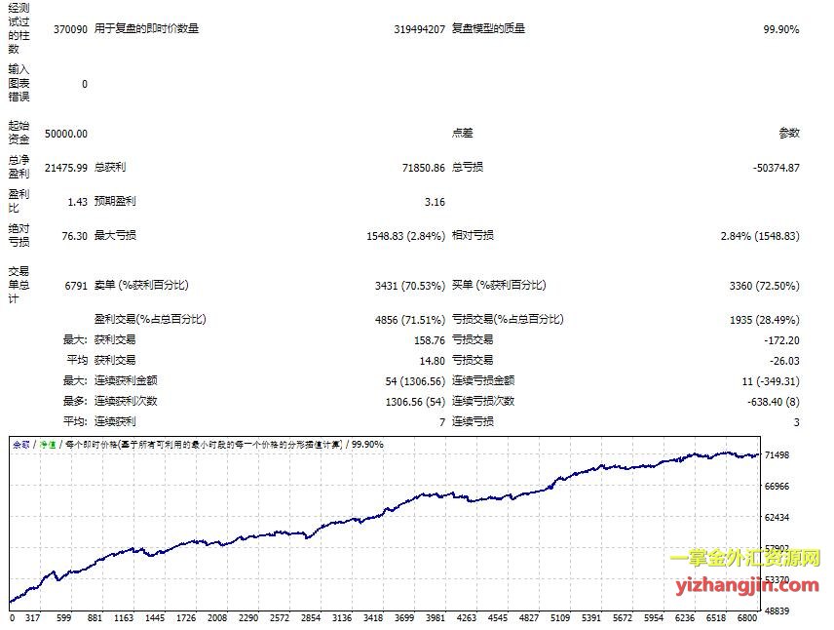Click the total trades value 6791
Screen dimensions: 834x630
(76, 286)
